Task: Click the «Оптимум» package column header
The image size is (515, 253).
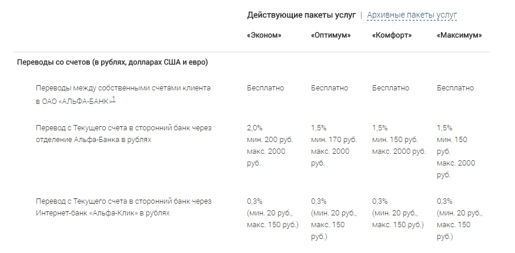Action: pos(330,35)
